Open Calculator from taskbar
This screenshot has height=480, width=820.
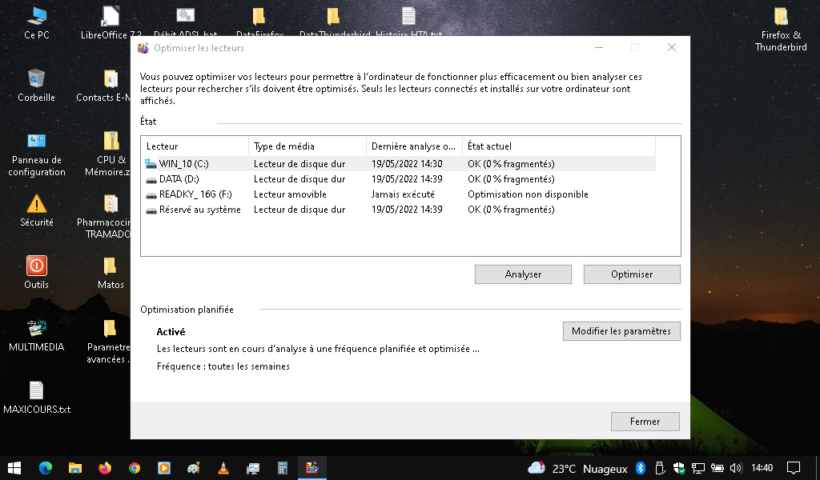[283, 468]
